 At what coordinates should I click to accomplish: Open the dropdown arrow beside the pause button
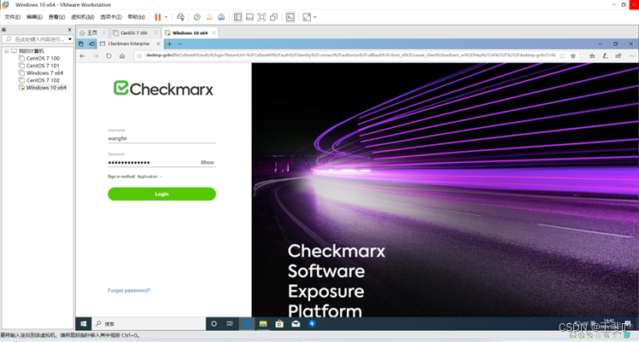tap(167, 17)
